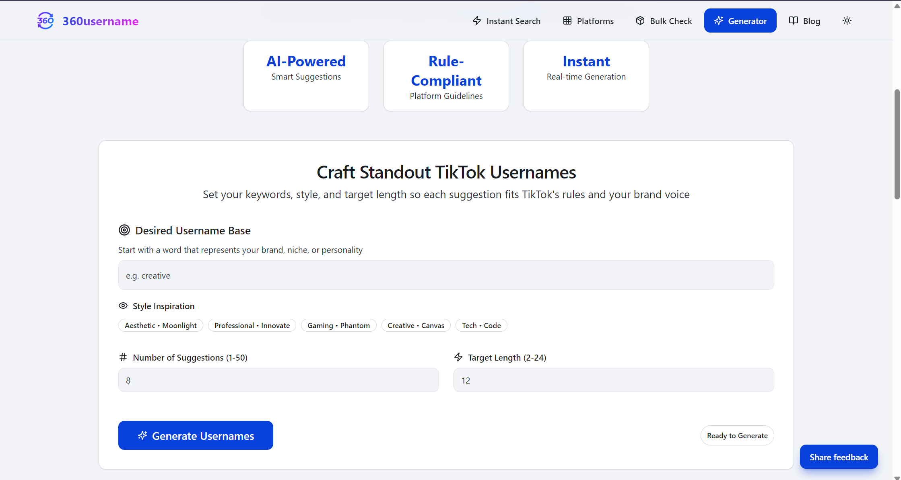Focus the Desired Username Base field
The image size is (901, 480).
click(x=446, y=275)
